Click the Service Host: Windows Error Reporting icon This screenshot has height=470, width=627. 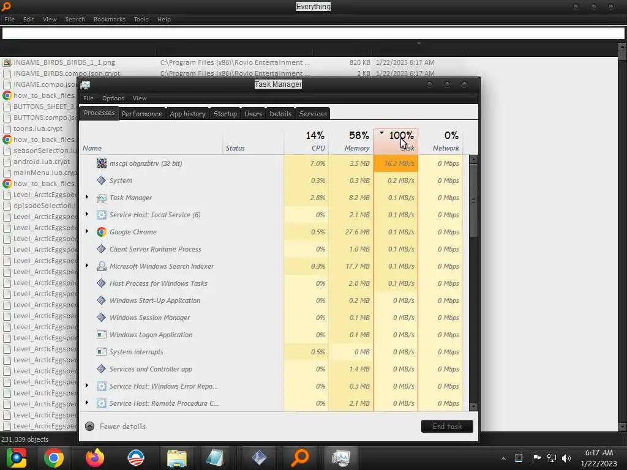(x=102, y=386)
